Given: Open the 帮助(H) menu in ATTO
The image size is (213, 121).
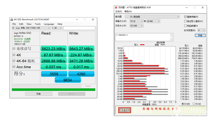Looking at the screenshot, I should [128, 12].
